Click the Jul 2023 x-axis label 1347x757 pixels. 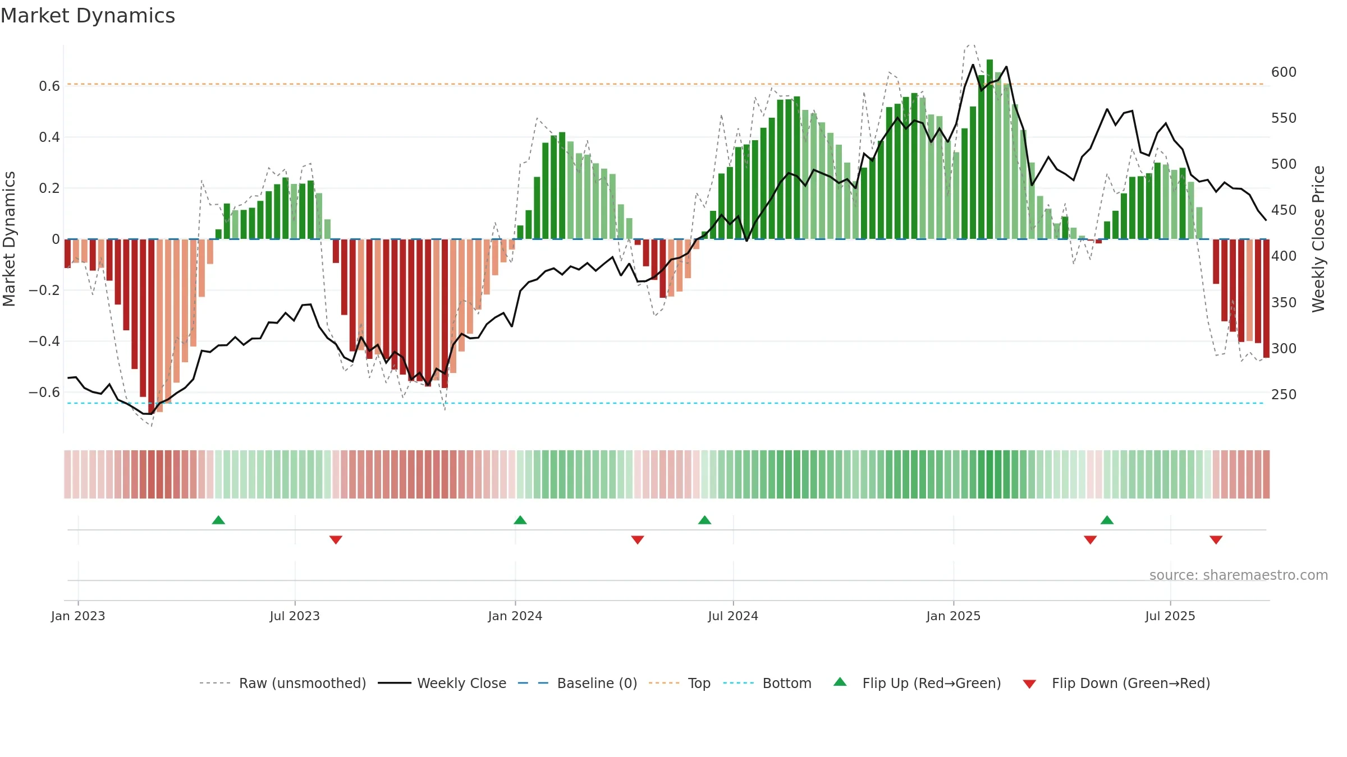[x=295, y=616]
